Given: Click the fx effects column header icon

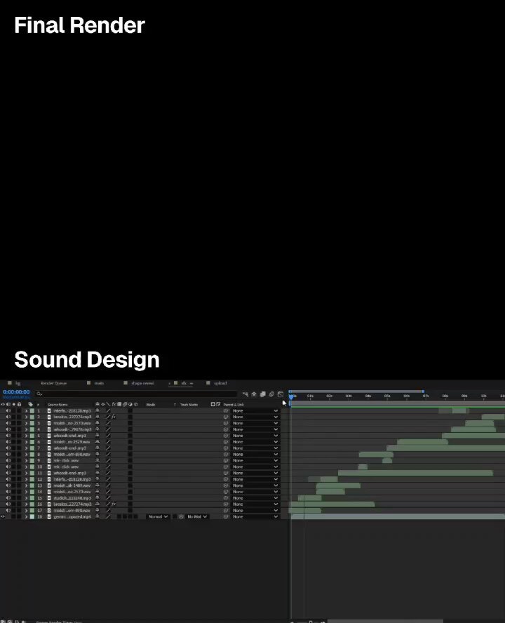Looking at the screenshot, I should 114,405.
